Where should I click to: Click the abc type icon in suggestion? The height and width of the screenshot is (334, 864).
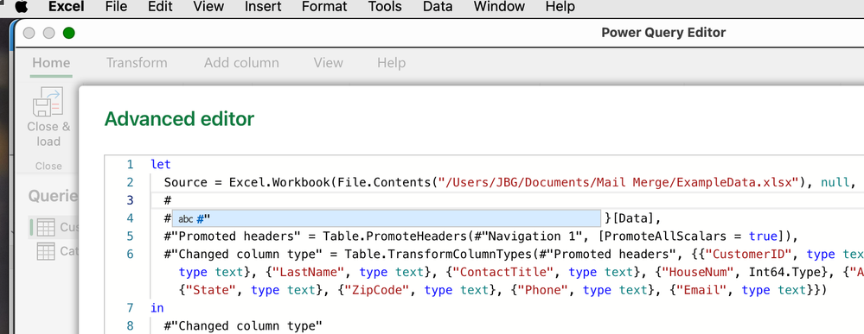186,219
